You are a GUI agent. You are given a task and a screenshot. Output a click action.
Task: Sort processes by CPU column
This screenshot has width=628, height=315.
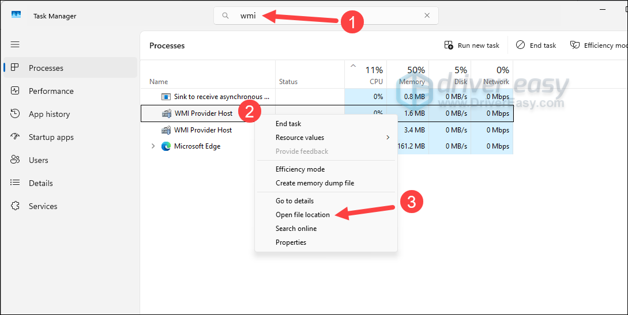(366, 75)
